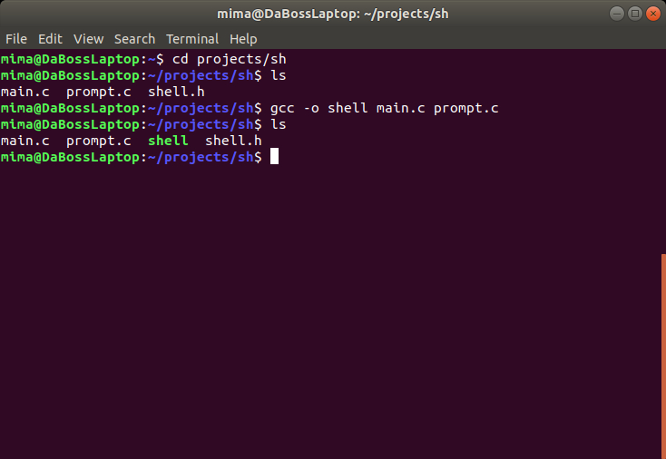Click 'prompt.c' in second ls output
The image size is (666, 459).
(99, 141)
